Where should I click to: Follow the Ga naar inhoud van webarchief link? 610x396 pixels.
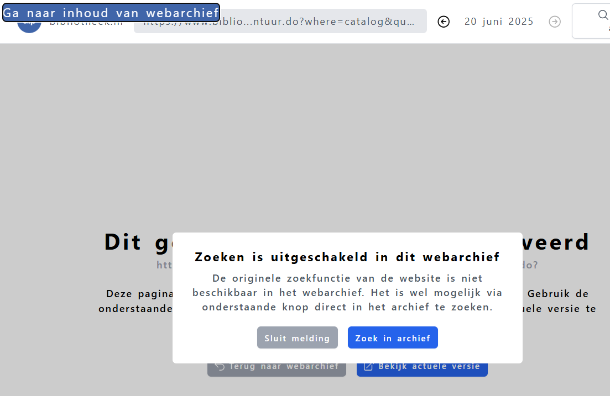click(111, 12)
